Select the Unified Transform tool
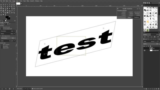The width and height of the screenshot is (160, 90). tap(1, 9)
